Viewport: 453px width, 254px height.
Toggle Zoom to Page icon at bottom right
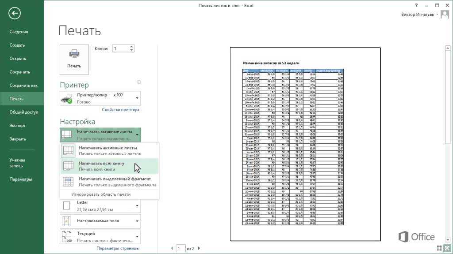(447, 248)
